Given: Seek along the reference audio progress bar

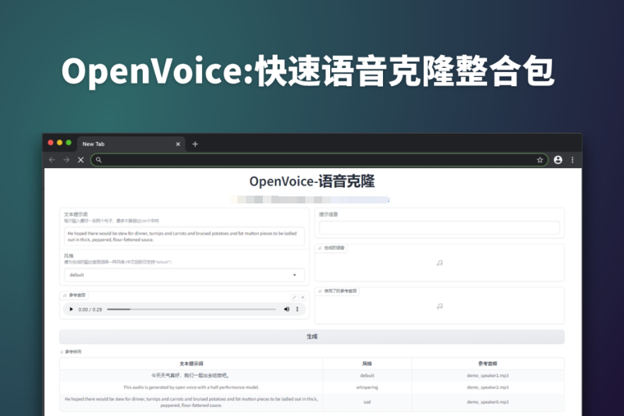Looking at the screenshot, I should (191, 309).
